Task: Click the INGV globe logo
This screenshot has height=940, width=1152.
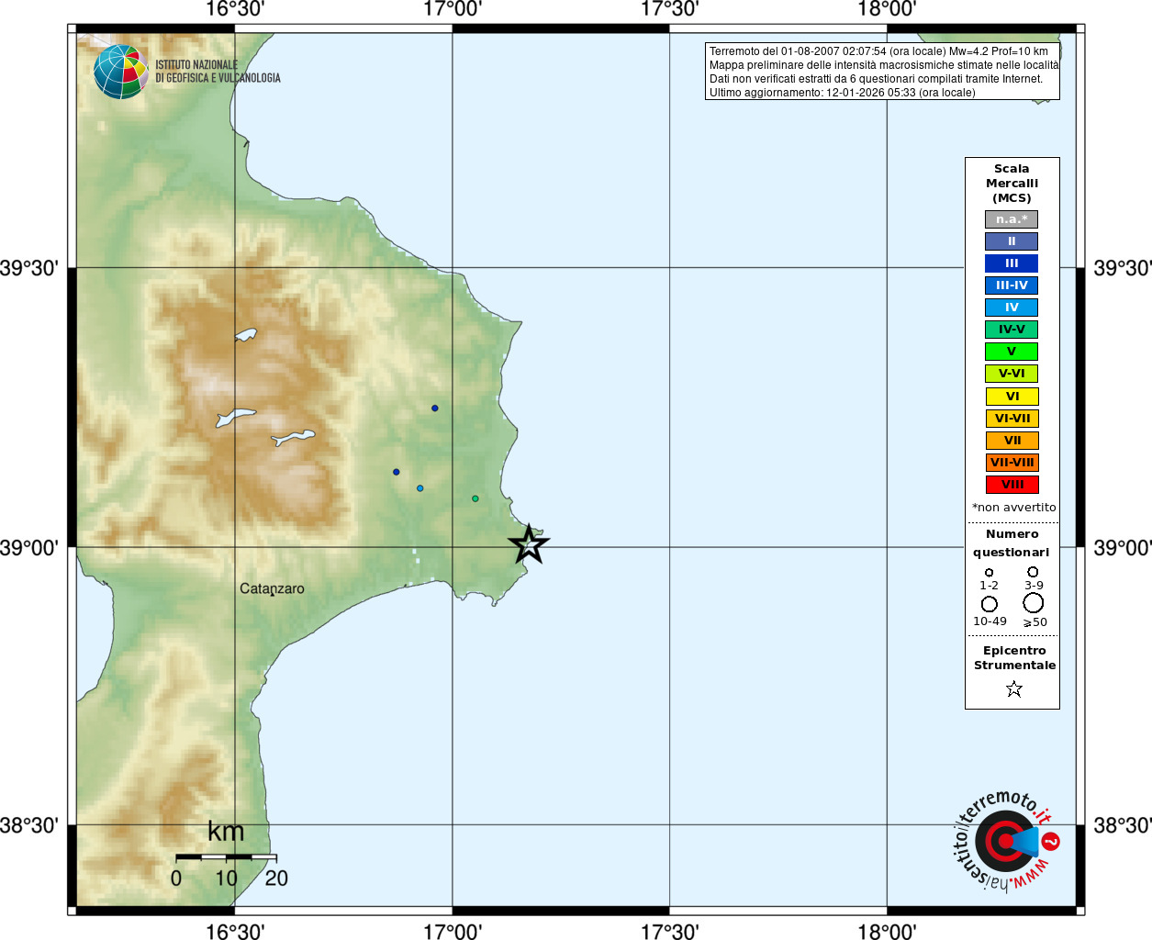Action: coord(121,72)
